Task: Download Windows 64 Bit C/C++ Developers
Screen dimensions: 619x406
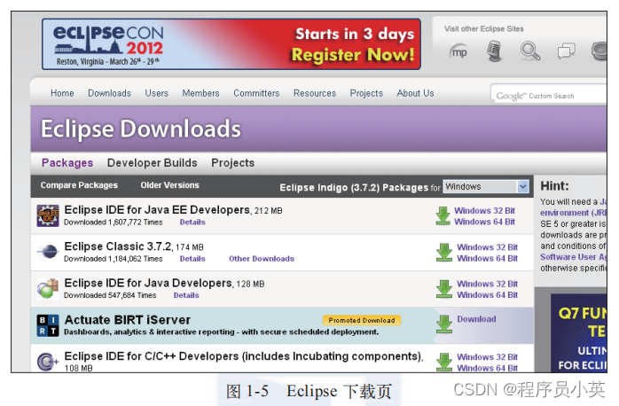Action: click(x=487, y=368)
